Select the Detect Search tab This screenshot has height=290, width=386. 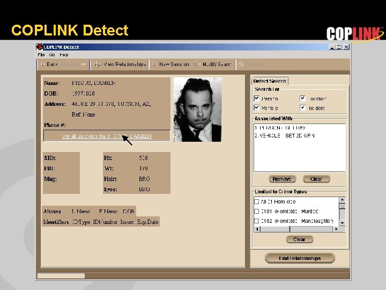tap(270, 81)
